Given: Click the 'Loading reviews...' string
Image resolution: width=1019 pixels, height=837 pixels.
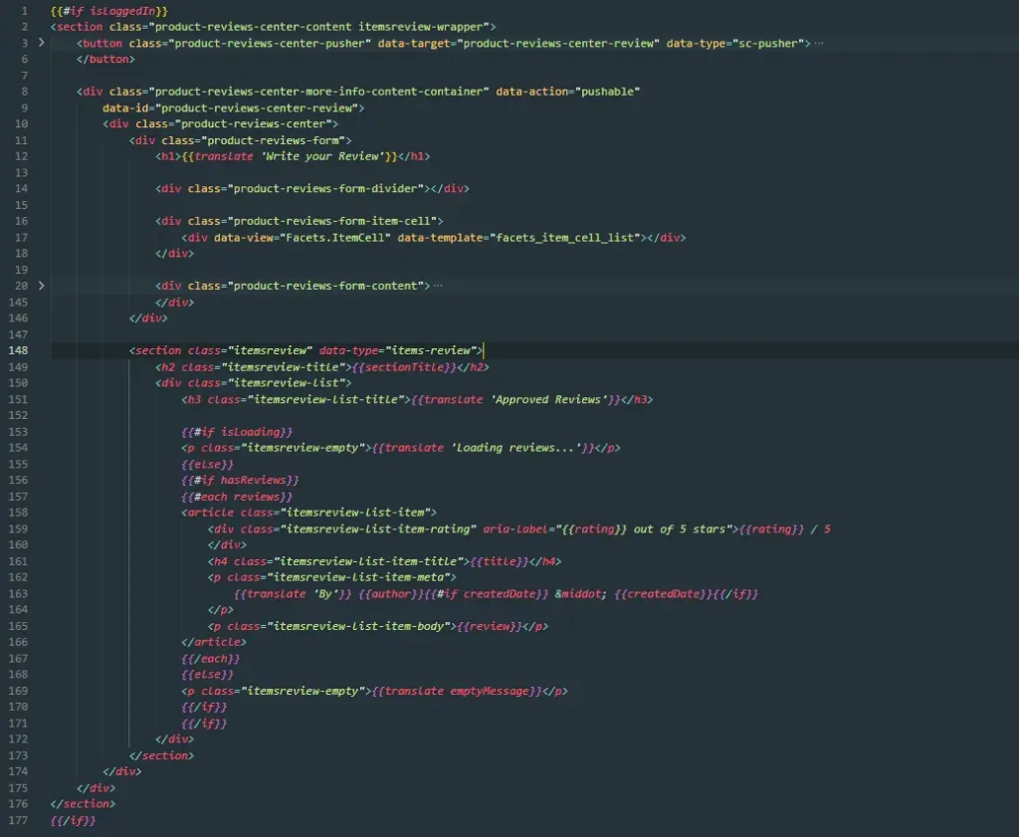Looking at the screenshot, I should pyautogui.click(x=516, y=448).
